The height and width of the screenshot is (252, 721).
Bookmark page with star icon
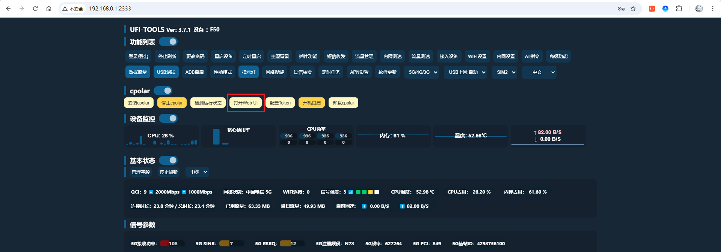(x=633, y=9)
